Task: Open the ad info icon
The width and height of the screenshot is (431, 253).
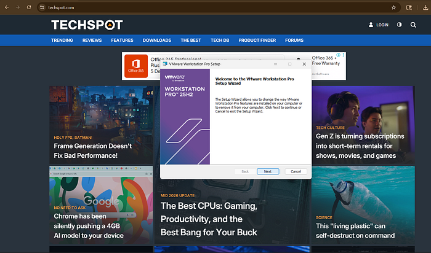Action: (339, 55)
